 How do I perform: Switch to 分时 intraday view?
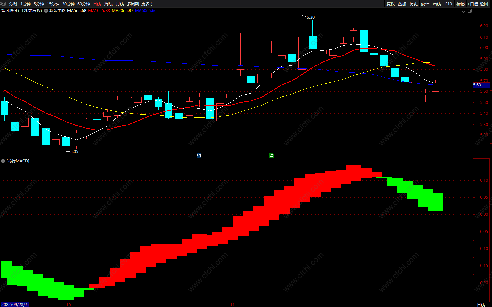click(x=13, y=4)
